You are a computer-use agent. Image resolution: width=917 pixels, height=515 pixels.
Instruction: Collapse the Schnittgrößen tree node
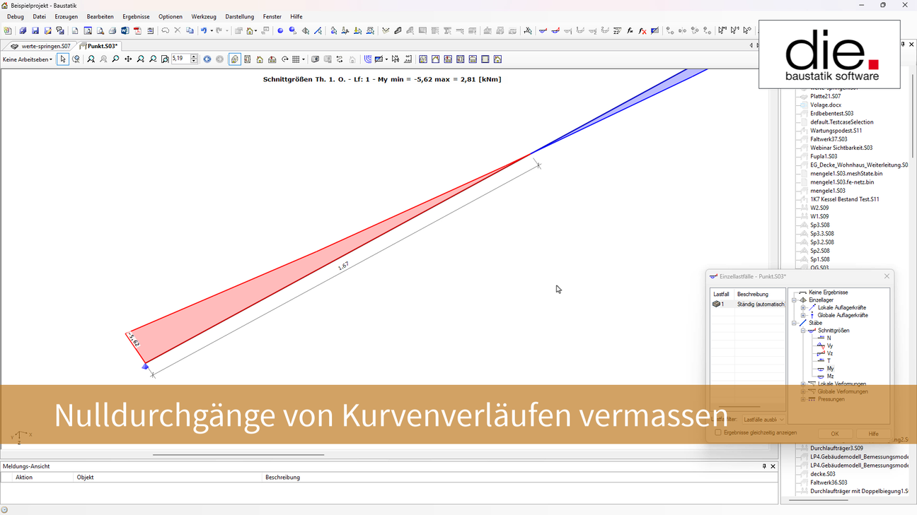tap(803, 331)
